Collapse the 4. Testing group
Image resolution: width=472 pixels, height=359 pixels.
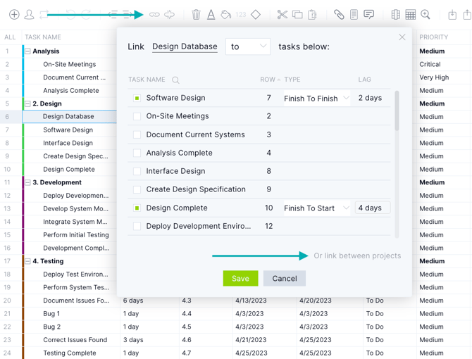(x=27, y=261)
